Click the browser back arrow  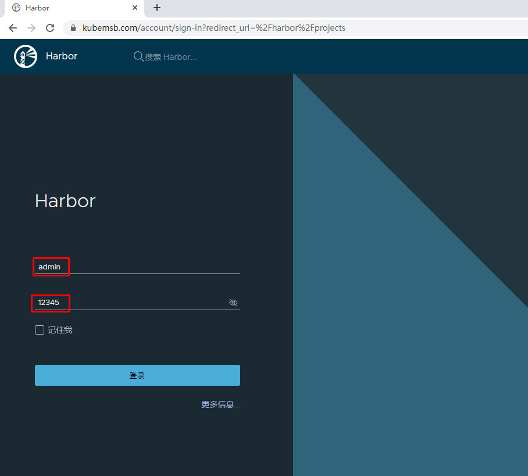point(13,27)
